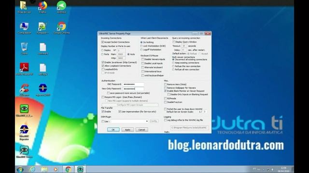Open the AirDroid desktop shortcut
309x173 pixels.
61,7
